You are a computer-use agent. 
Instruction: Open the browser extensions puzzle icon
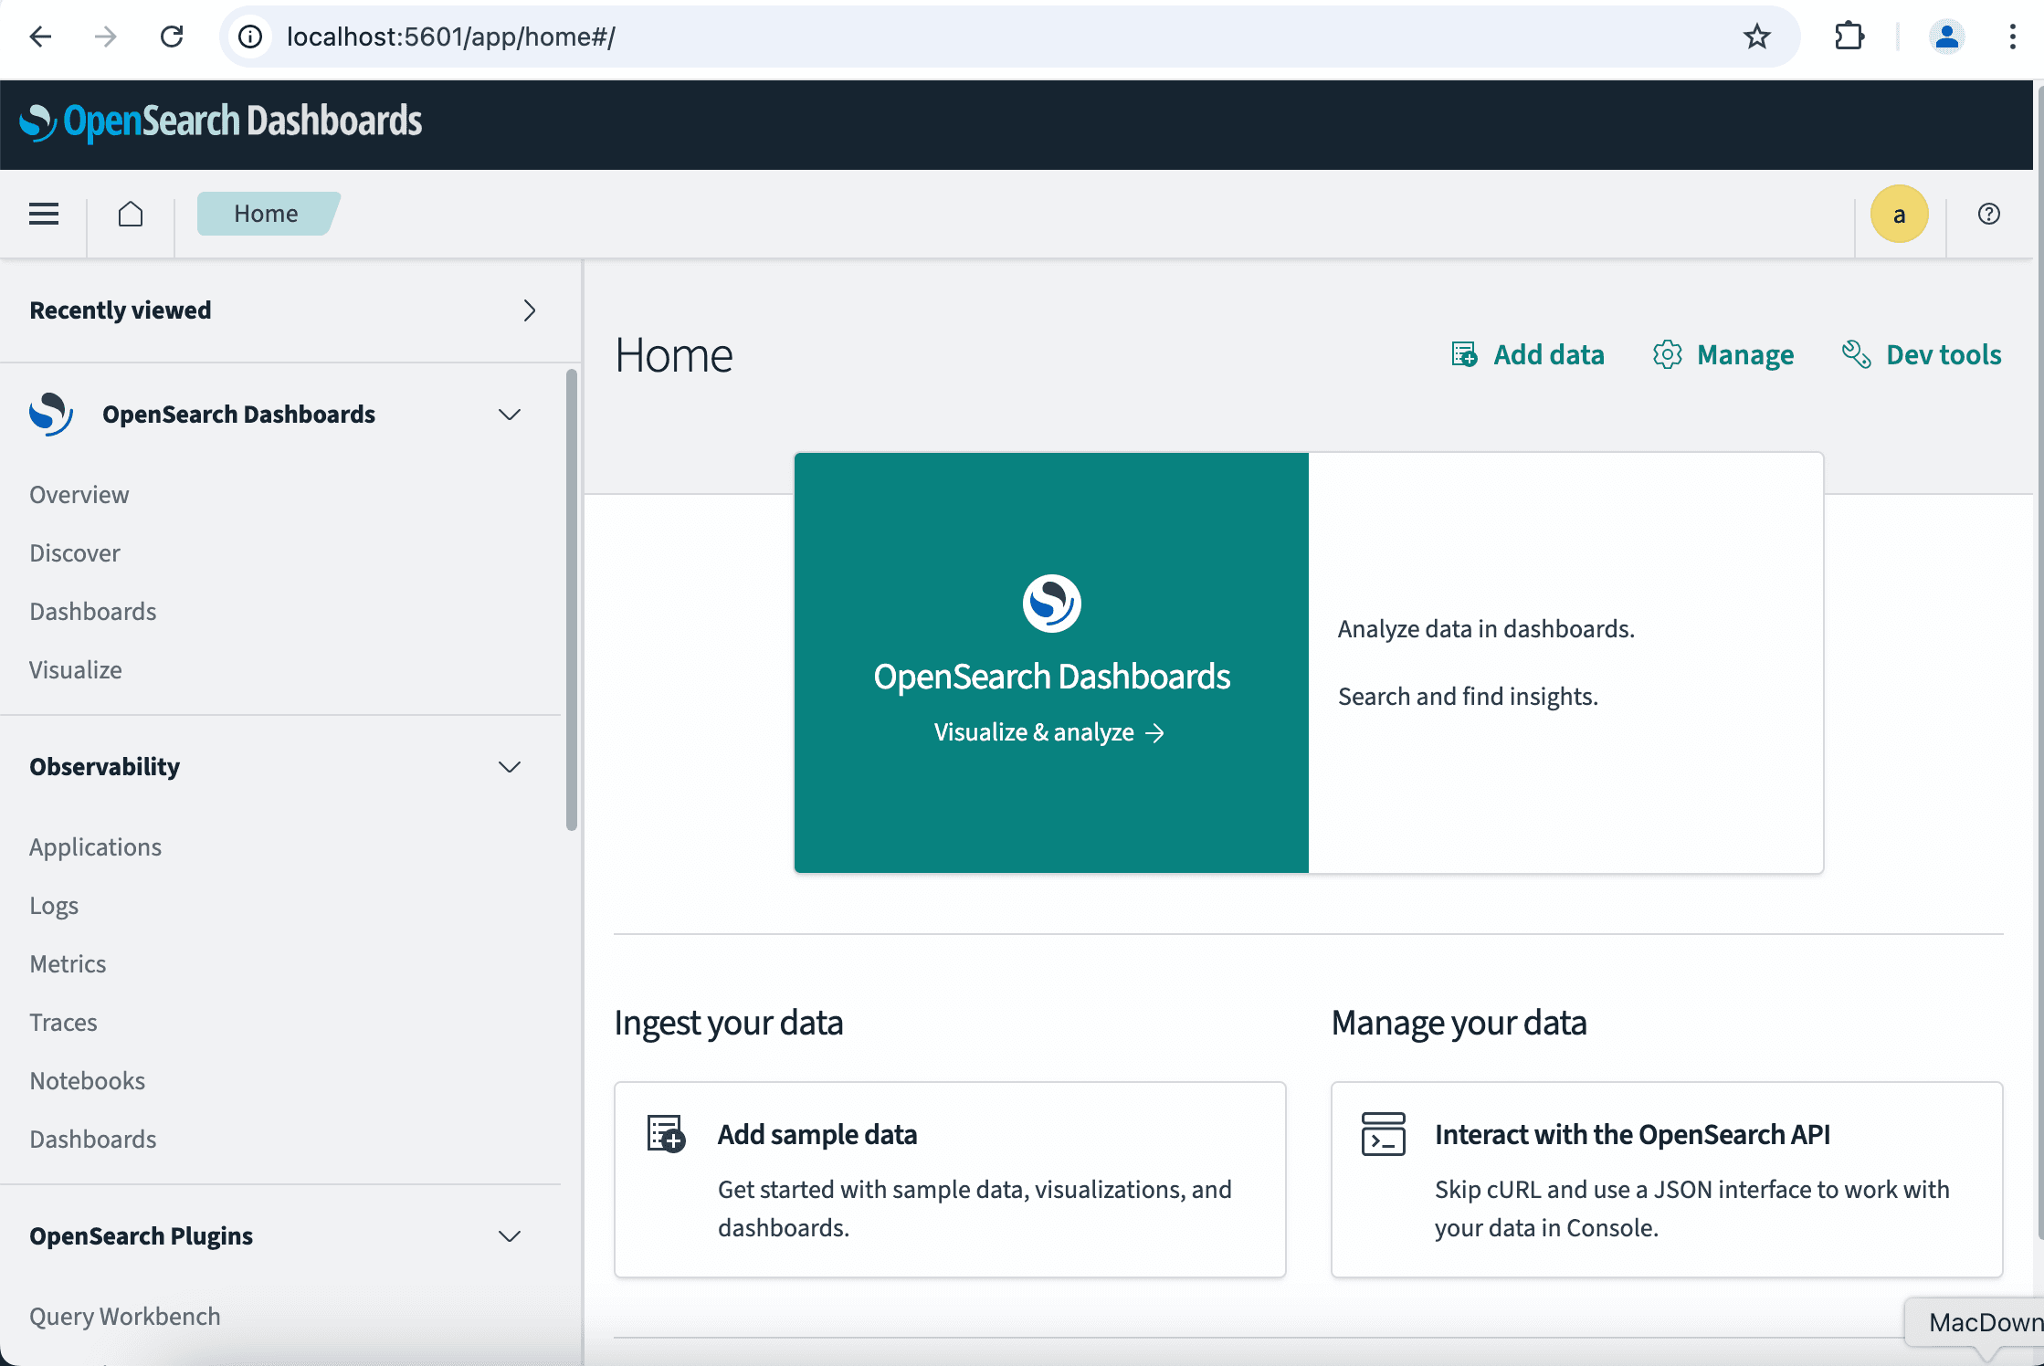point(1849,37)
